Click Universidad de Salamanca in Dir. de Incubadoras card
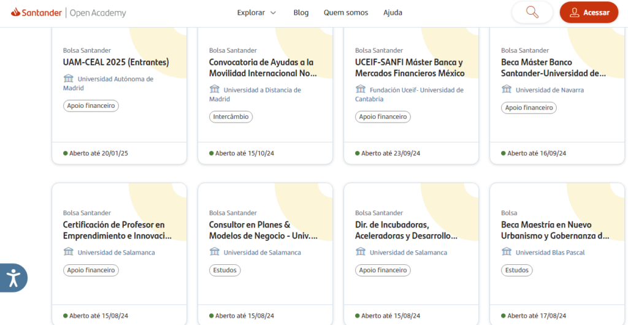628x325 pixels. (x=408, y=253)
